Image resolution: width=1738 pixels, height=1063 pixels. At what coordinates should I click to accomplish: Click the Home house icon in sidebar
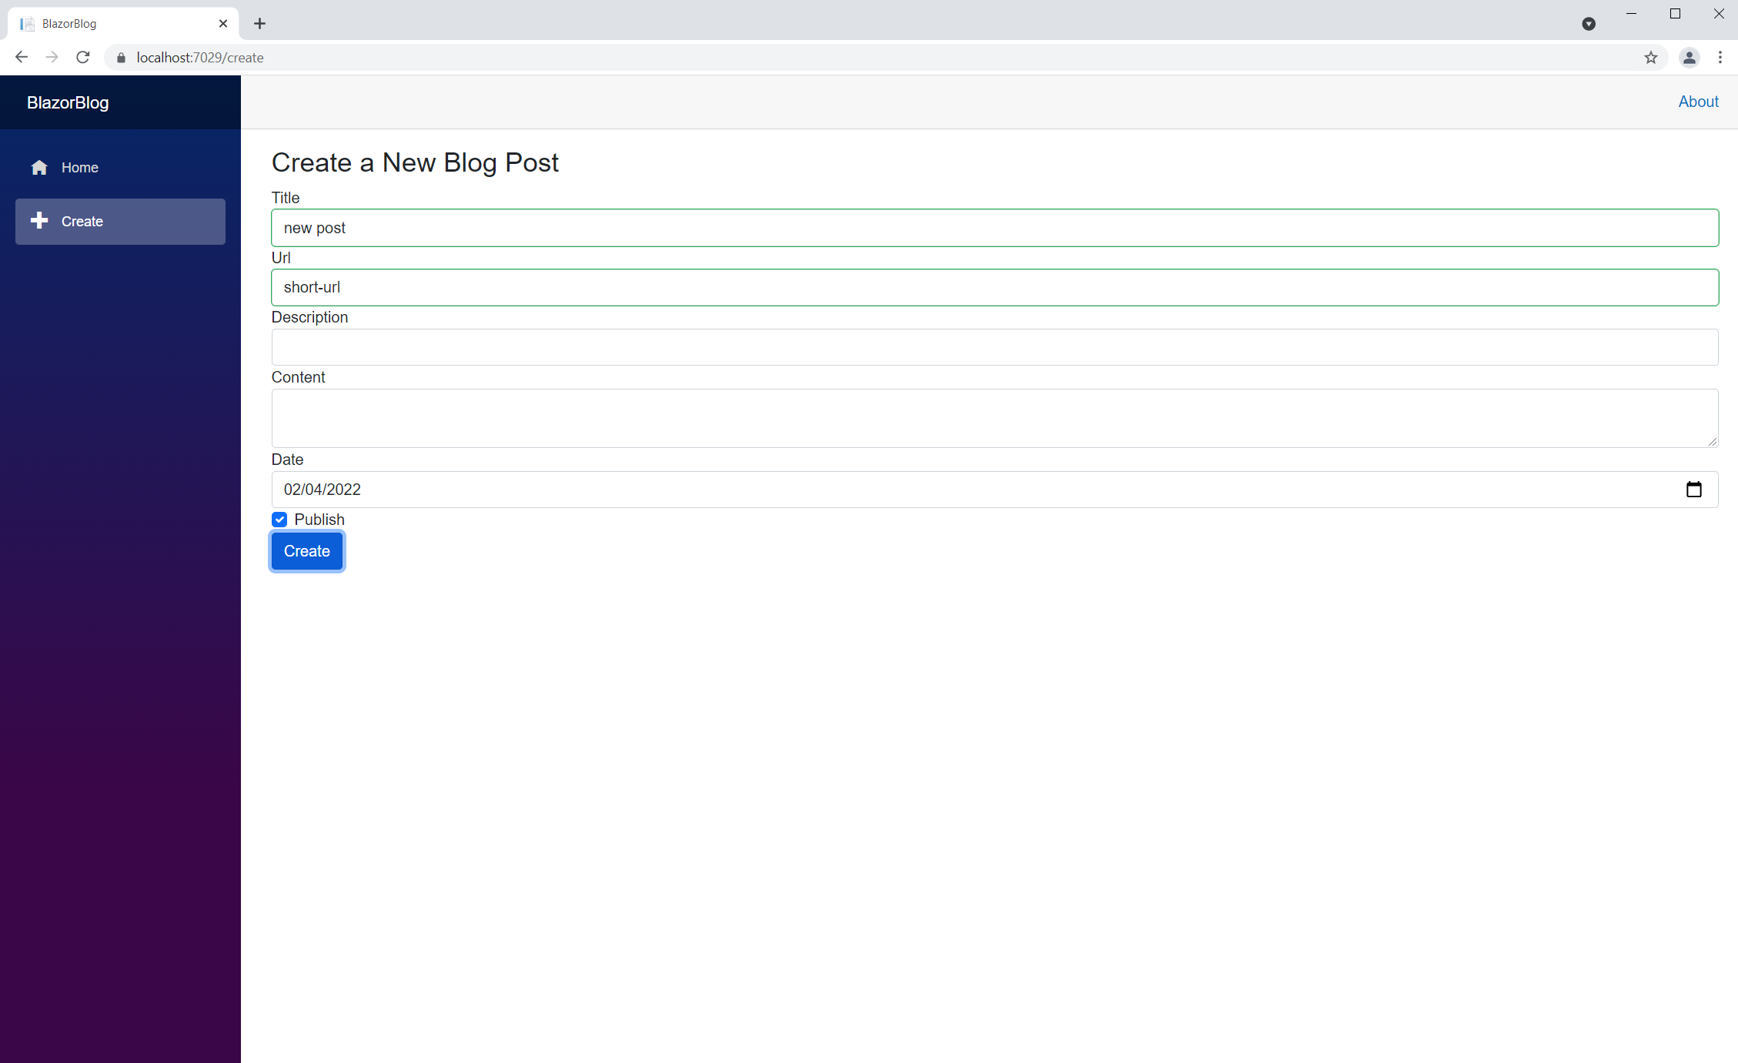(x=39, y=167)
